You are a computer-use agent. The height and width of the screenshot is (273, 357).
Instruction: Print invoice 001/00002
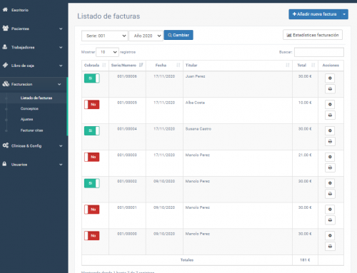coord(330,194)
